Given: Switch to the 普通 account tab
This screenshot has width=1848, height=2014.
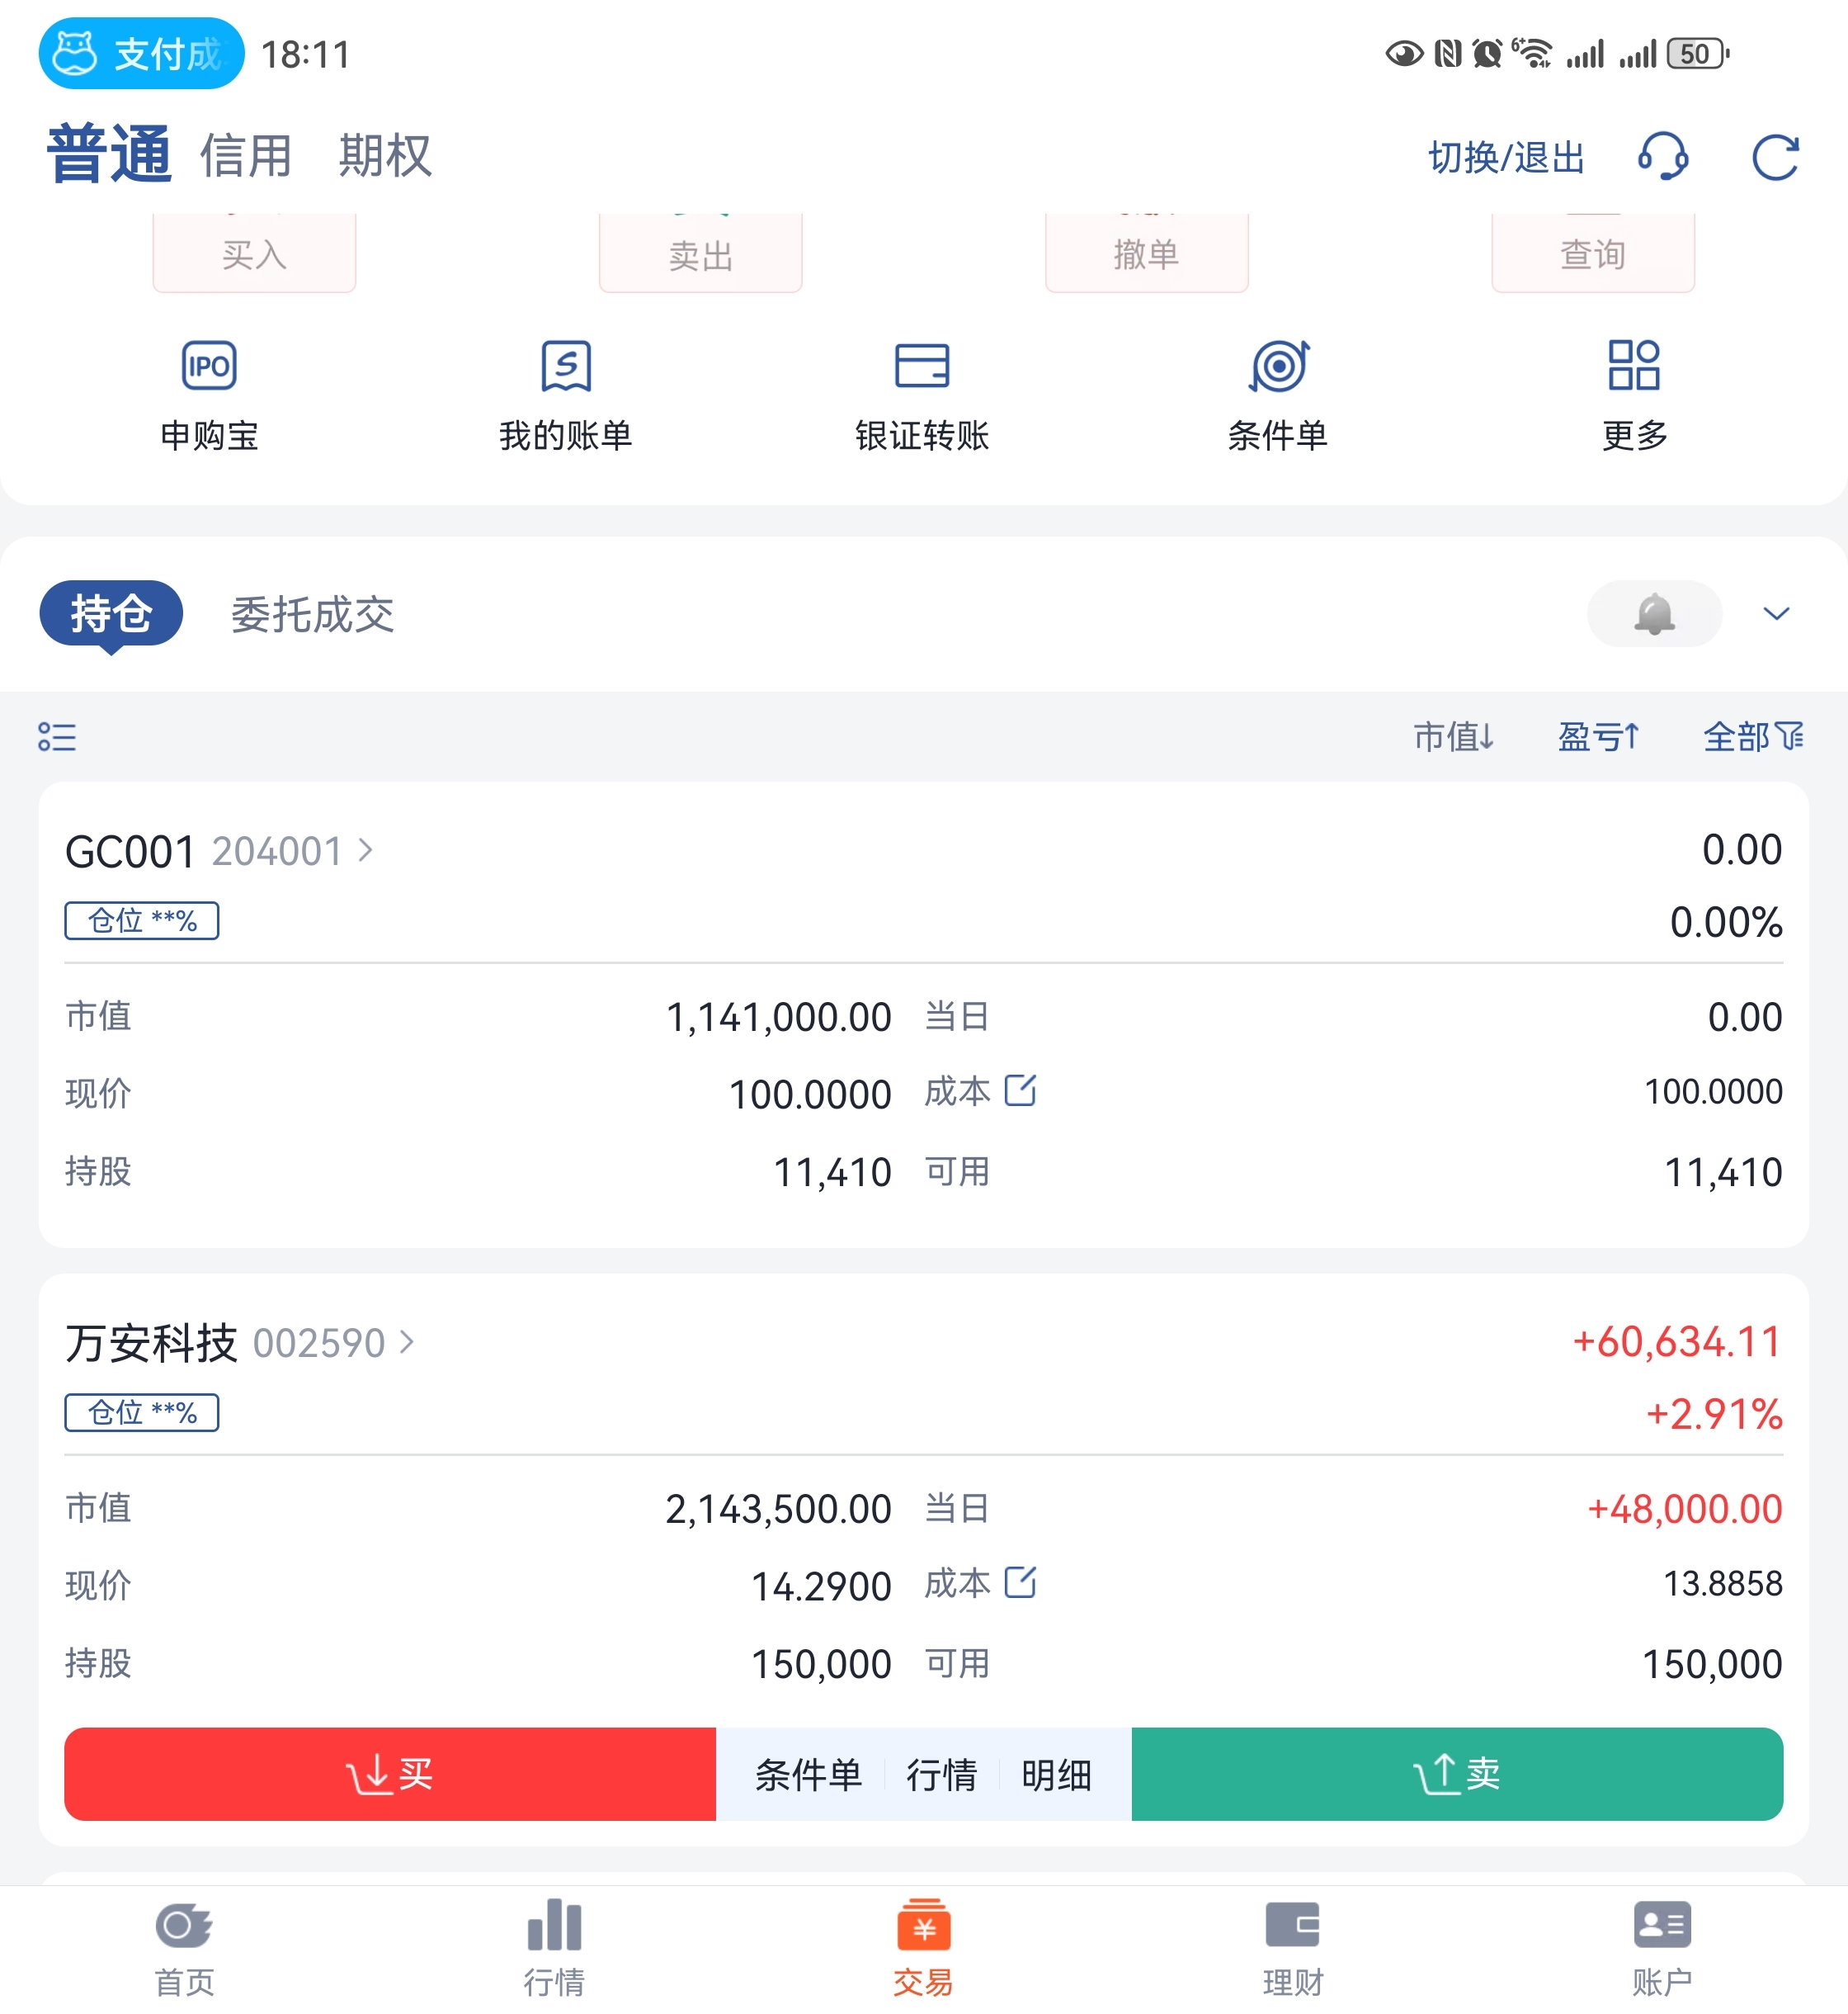Looking at the screenshot, I should pos(109,155).
